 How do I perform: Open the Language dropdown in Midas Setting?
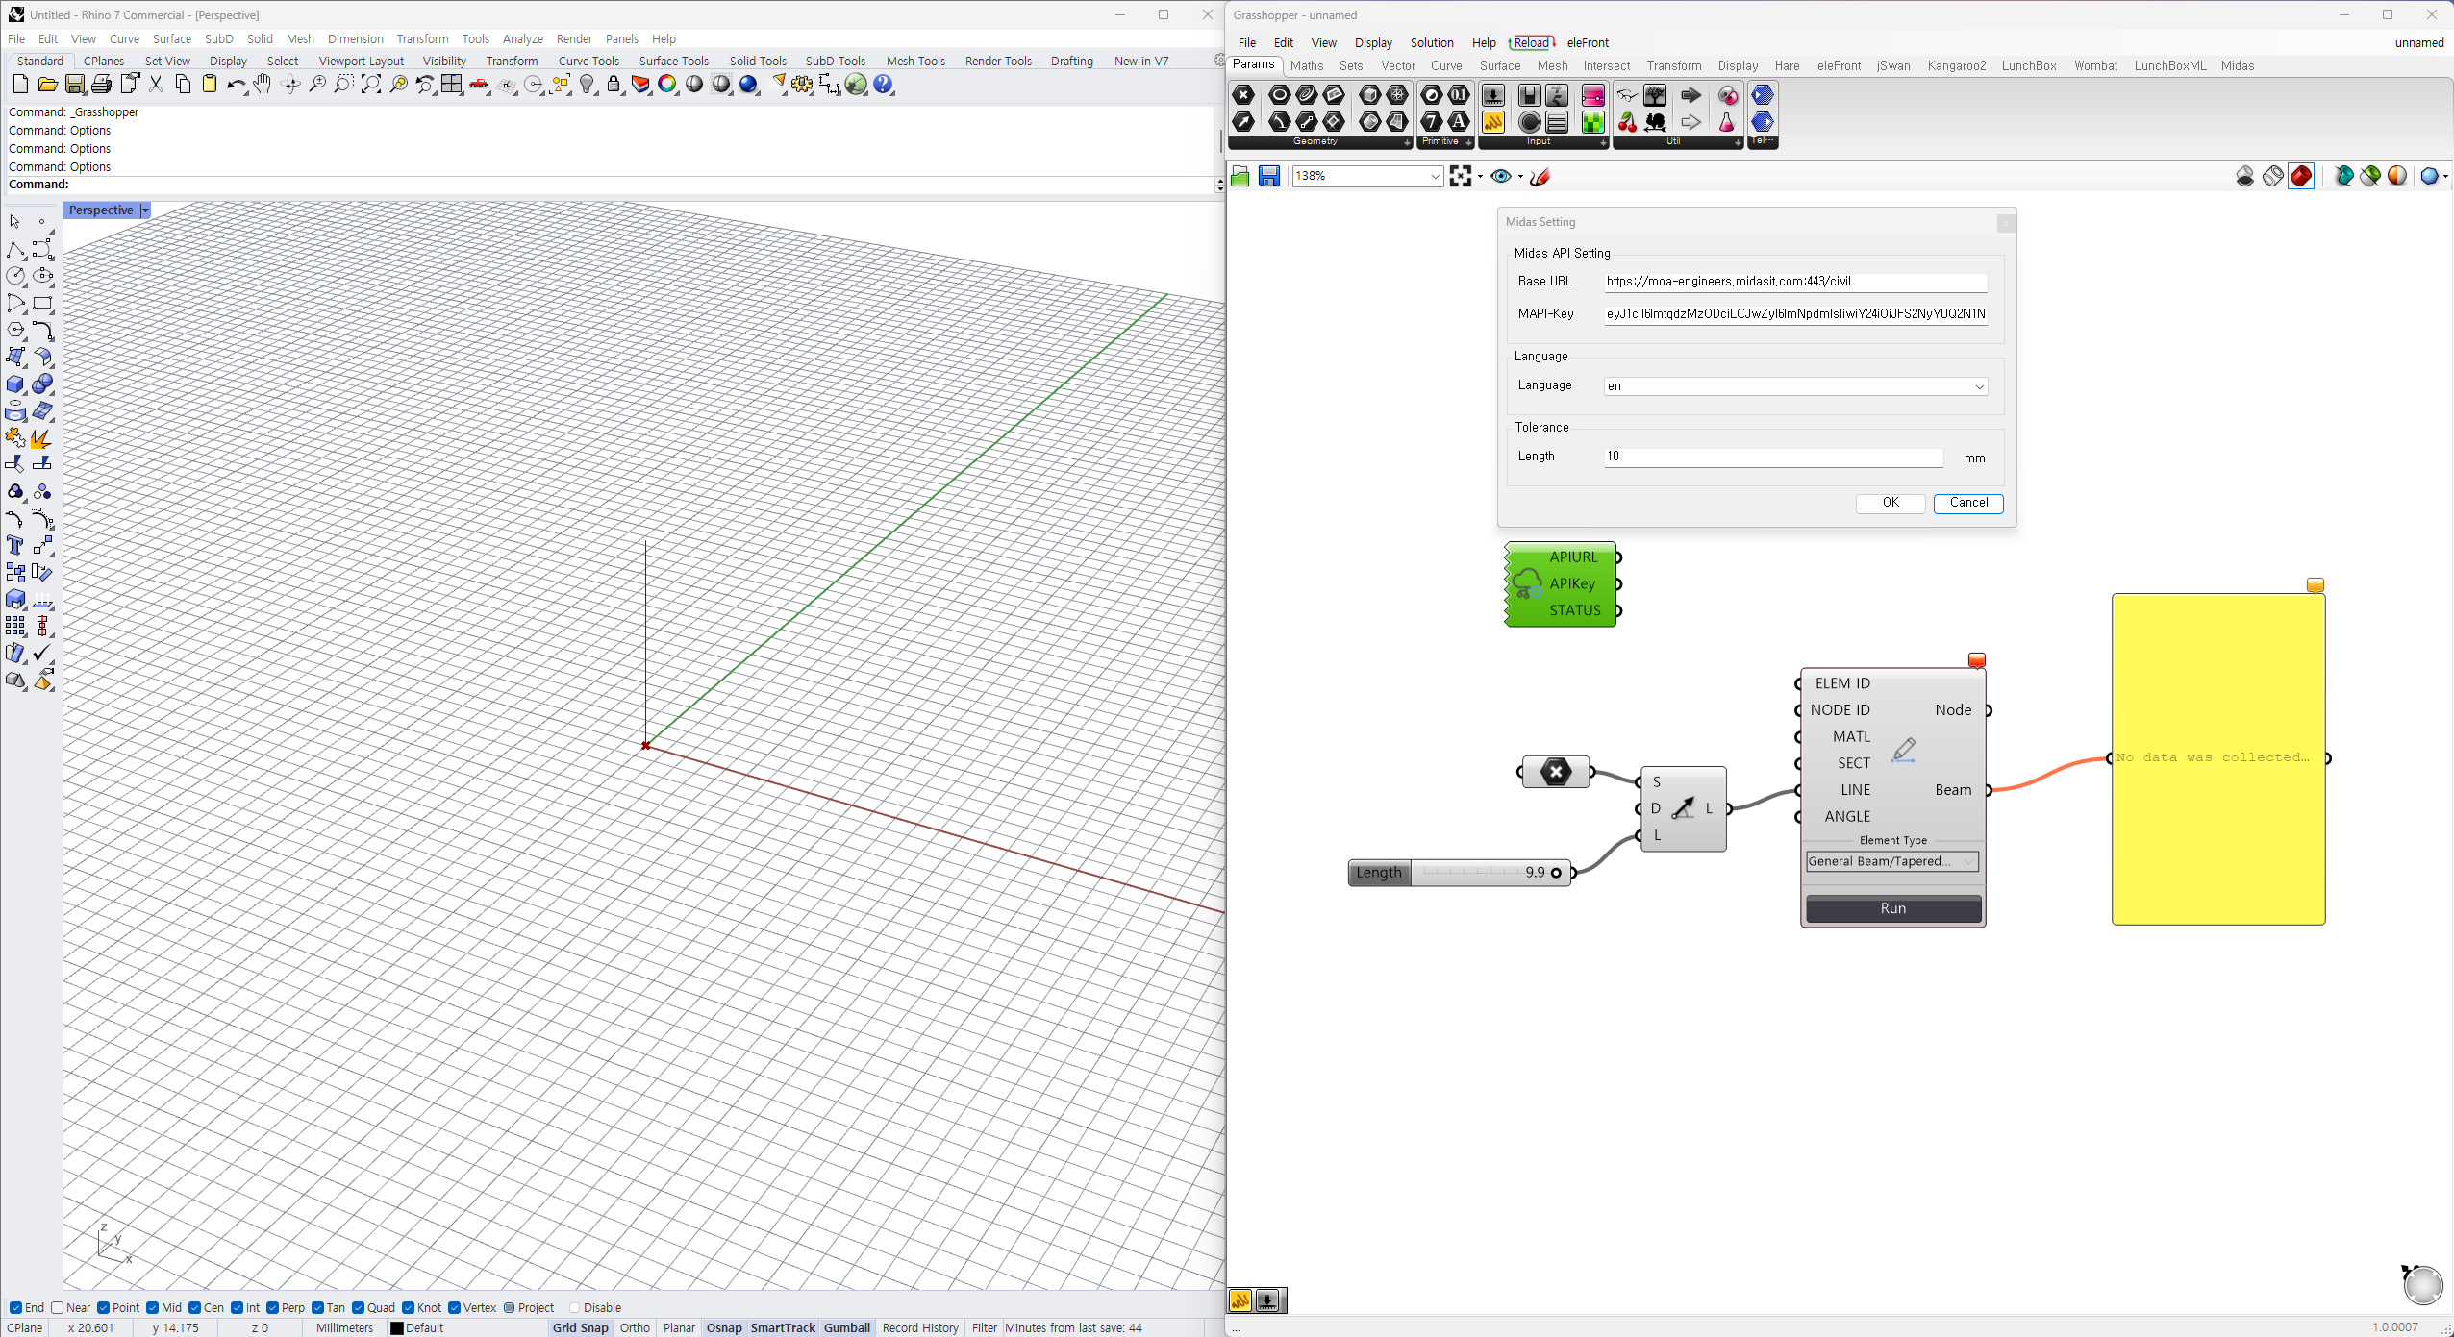[1795, 385]
